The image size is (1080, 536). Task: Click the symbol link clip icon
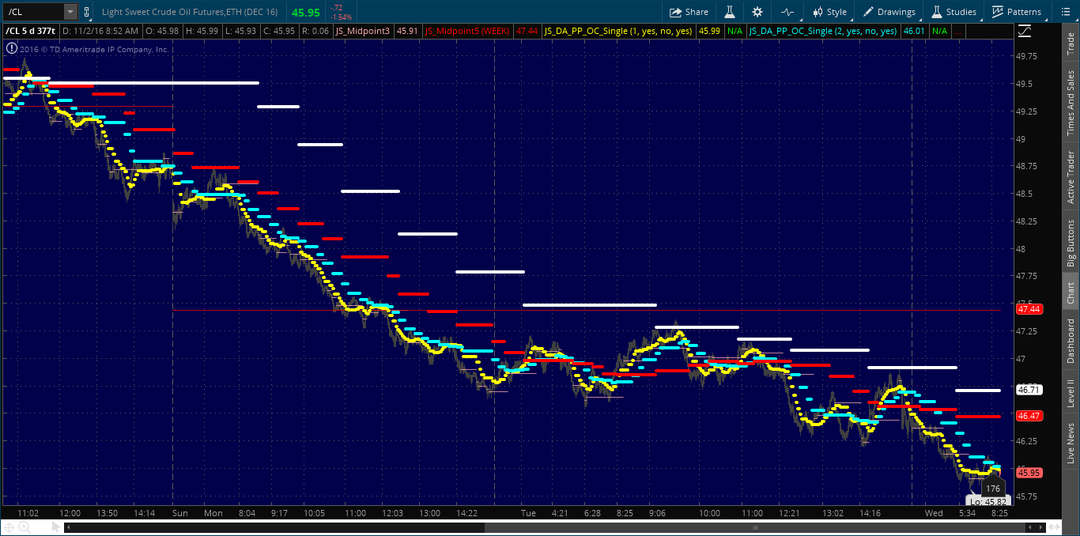pyautogui.click(x=86, y=12)
